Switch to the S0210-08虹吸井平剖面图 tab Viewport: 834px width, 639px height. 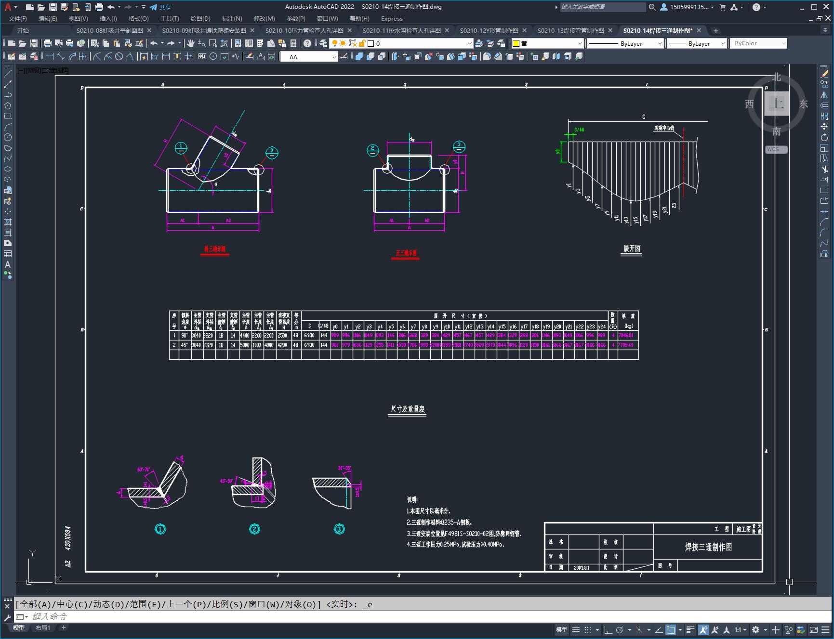pos(110,30)
